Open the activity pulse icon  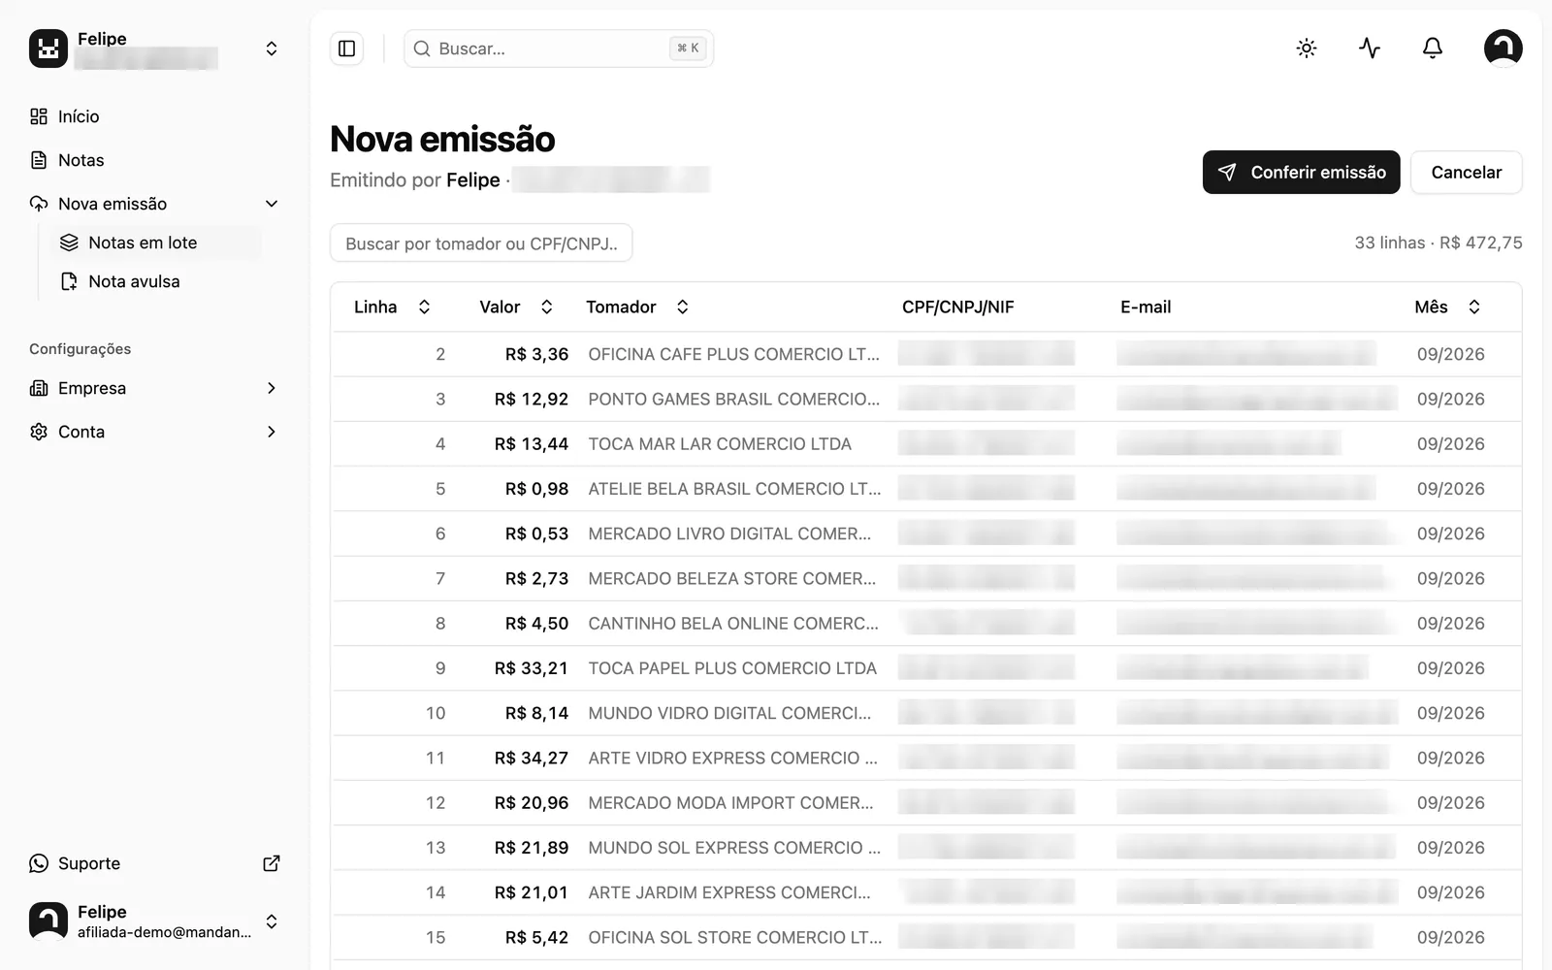click(1370, 48)
